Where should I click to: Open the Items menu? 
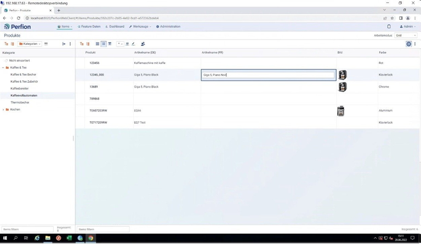pos(65,26)
